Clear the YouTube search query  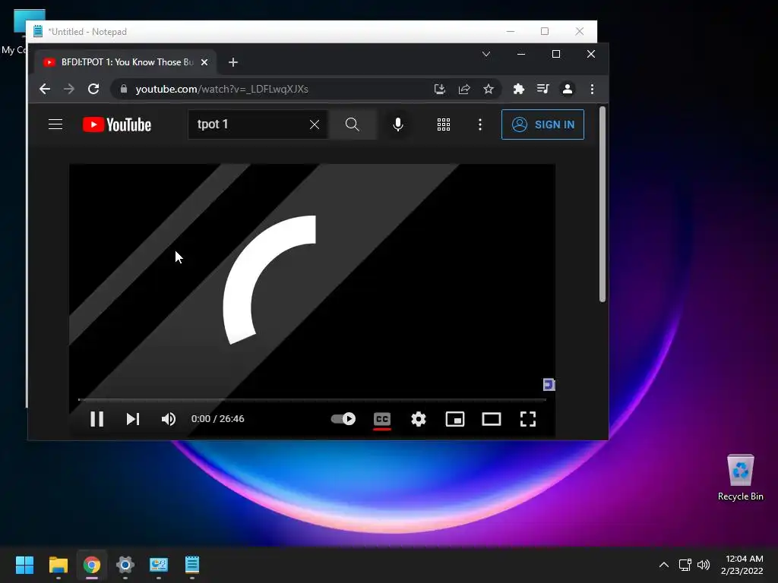[315, 124]
